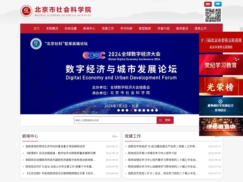Open the 信息公开 menu item
The width and height of the screenshot is (243, 182).
tap(201, 28)
